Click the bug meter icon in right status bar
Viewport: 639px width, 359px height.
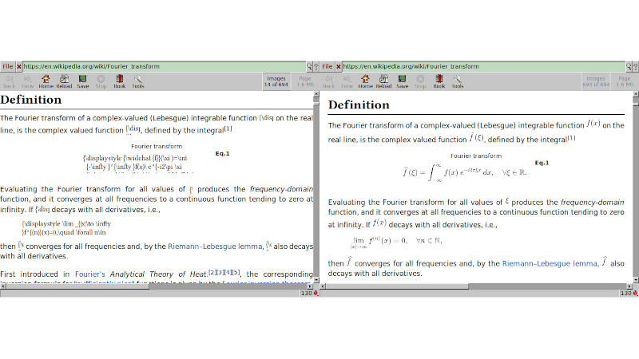coord(634,294)
